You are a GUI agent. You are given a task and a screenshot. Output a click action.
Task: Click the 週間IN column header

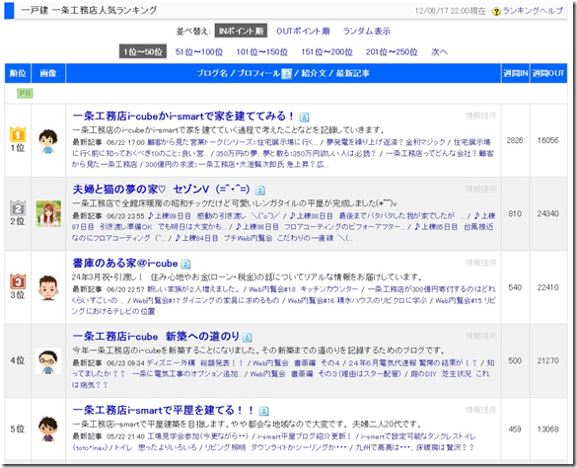pos(515,73)
